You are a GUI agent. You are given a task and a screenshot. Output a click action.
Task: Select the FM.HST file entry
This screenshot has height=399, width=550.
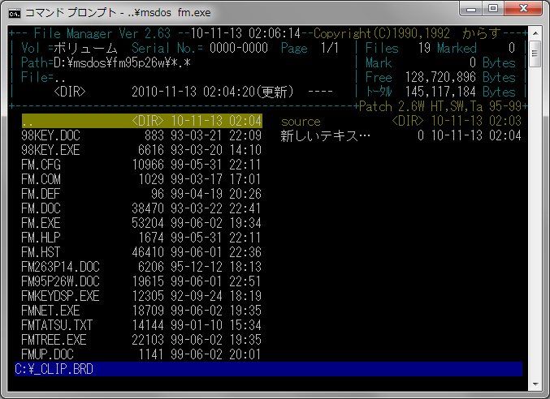coord(141,252)
